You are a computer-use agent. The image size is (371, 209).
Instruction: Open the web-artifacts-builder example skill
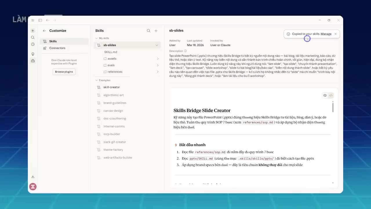118,158
